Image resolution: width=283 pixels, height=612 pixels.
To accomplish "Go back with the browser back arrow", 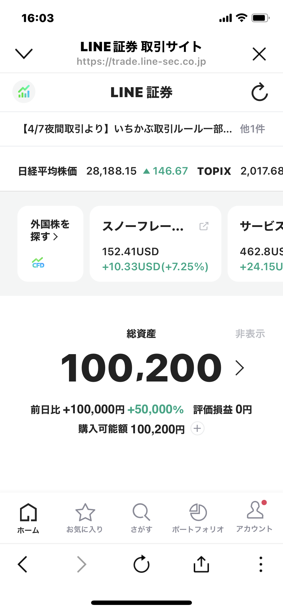I will [x=23, y=564].
